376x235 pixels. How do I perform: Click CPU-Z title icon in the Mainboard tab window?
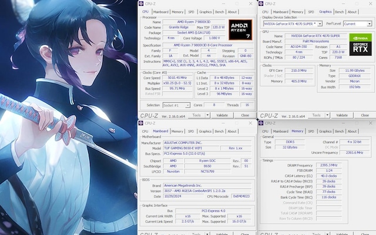coord(141,123)
